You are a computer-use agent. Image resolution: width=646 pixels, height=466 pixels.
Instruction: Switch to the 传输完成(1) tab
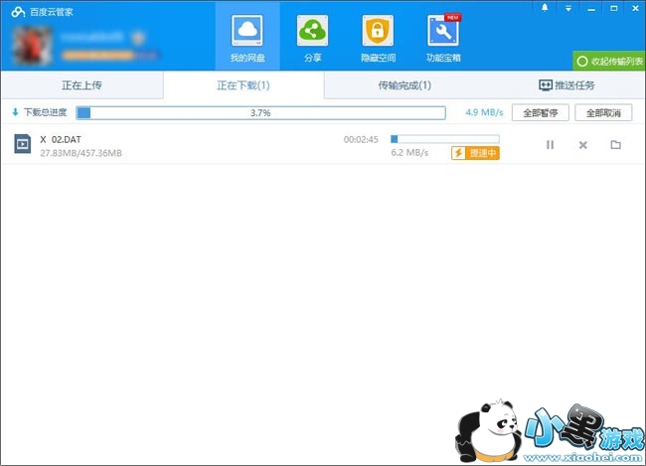(x=404, y=85)
